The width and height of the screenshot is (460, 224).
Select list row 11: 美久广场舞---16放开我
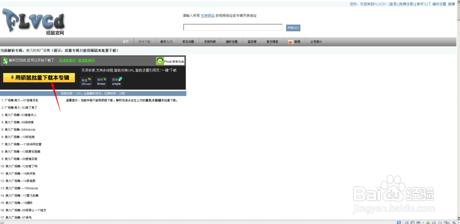[x=18, y=174]
